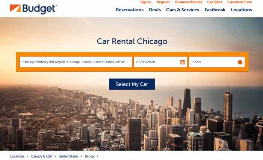Open the Deals menu
The image size is (263, 160).
tap(155, 10)
